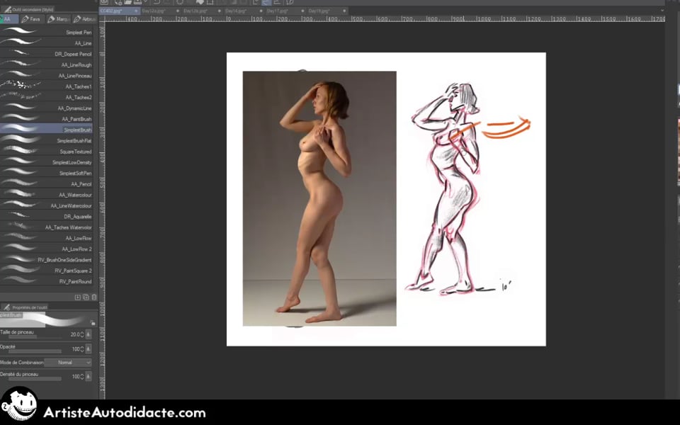Adjust the Taille de pinceau stepper arrows
This screenshot has height=425, width=680.
point(82,334)
